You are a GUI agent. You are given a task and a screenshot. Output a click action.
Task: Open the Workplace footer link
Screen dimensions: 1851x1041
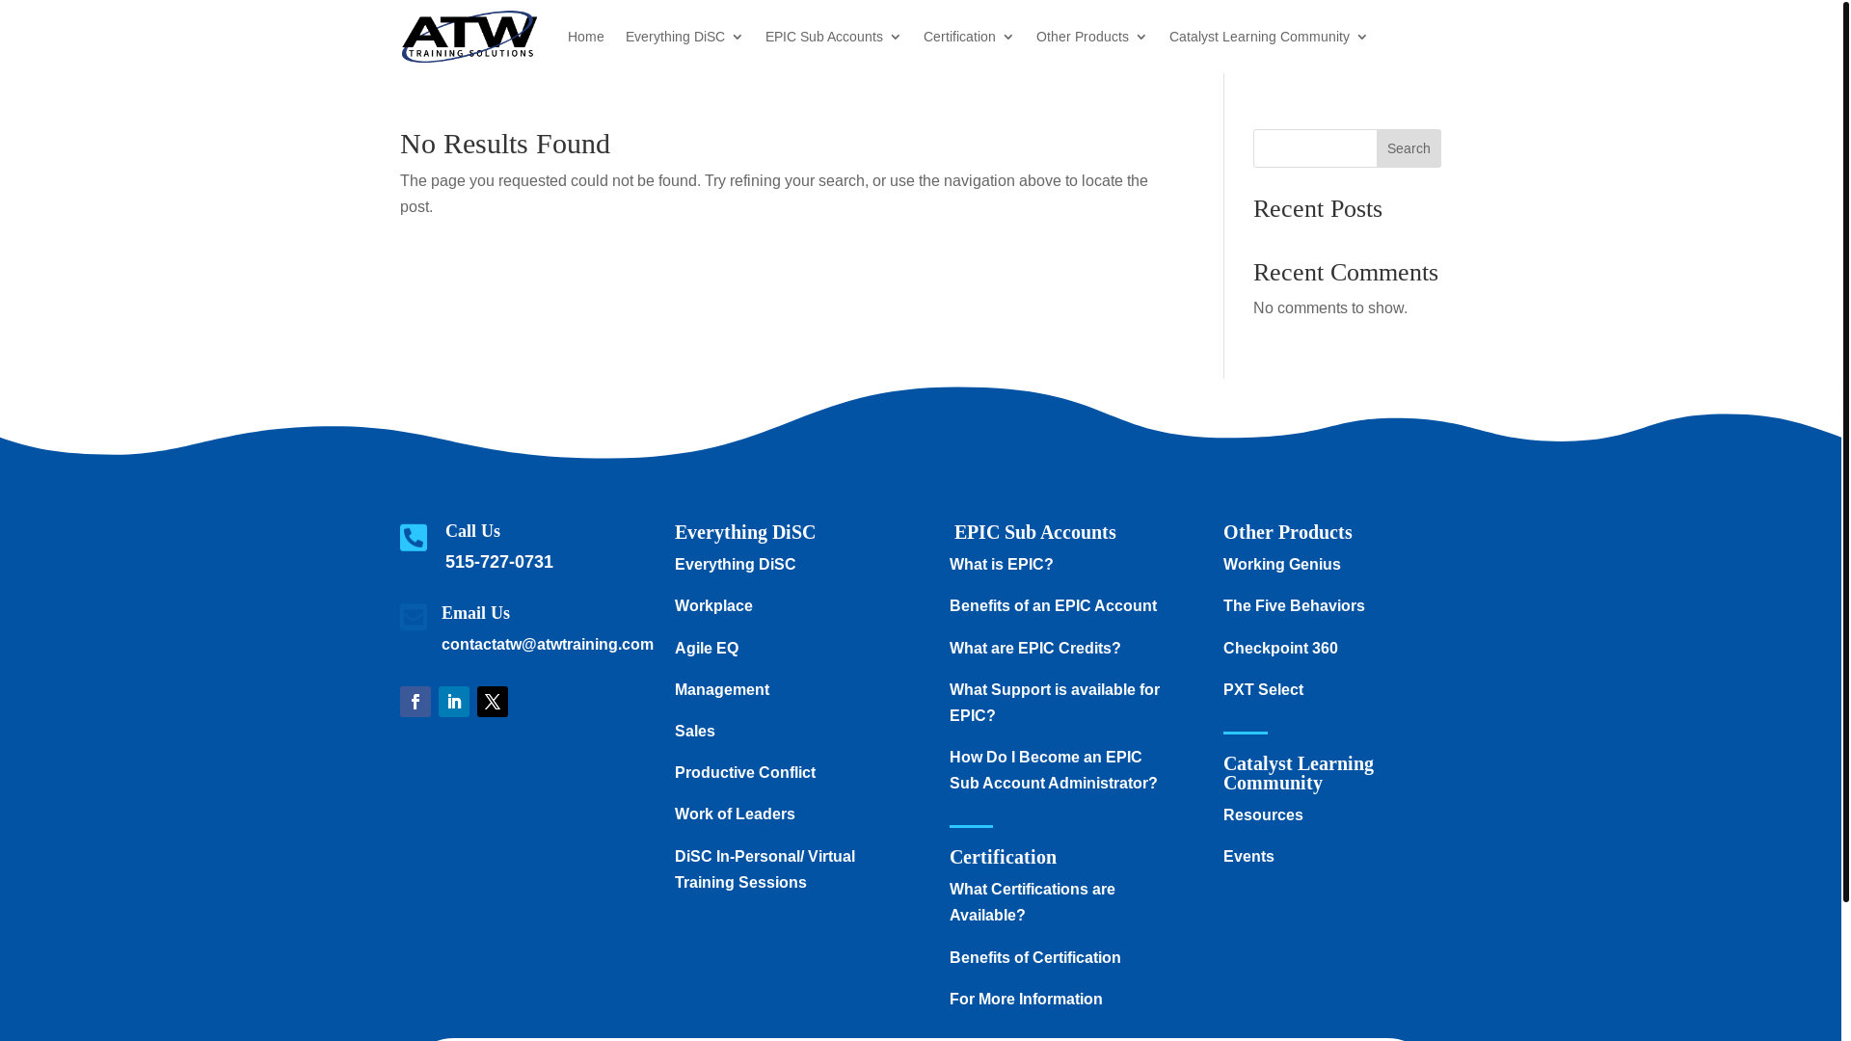713,605
